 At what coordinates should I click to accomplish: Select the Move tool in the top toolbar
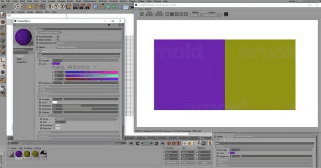pos(24,7)
